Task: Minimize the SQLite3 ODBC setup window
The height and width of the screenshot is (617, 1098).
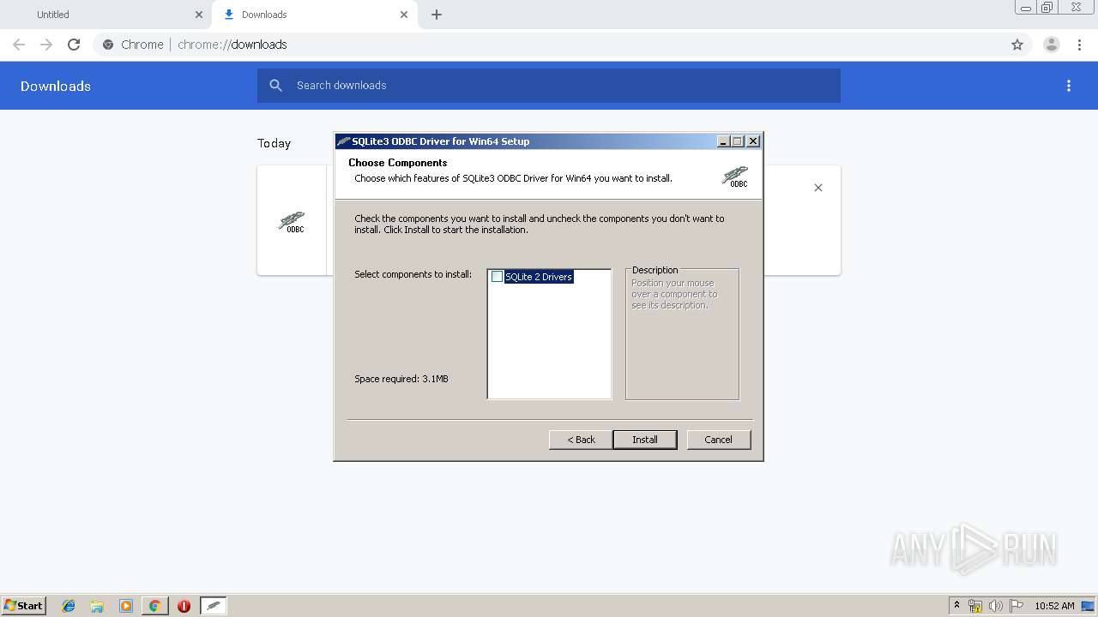Action: tap(723, 141)
